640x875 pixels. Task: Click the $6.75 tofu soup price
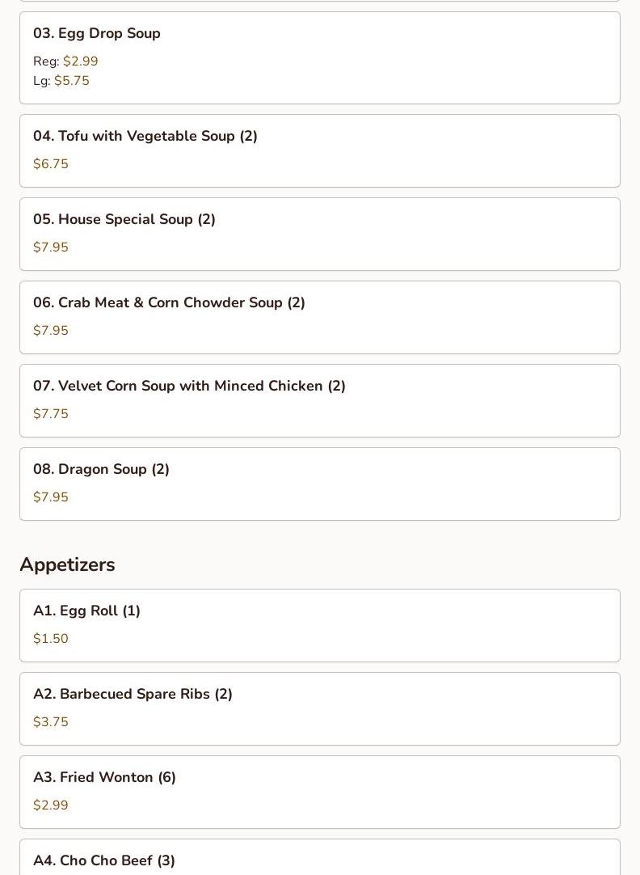[x=51, y=163]
